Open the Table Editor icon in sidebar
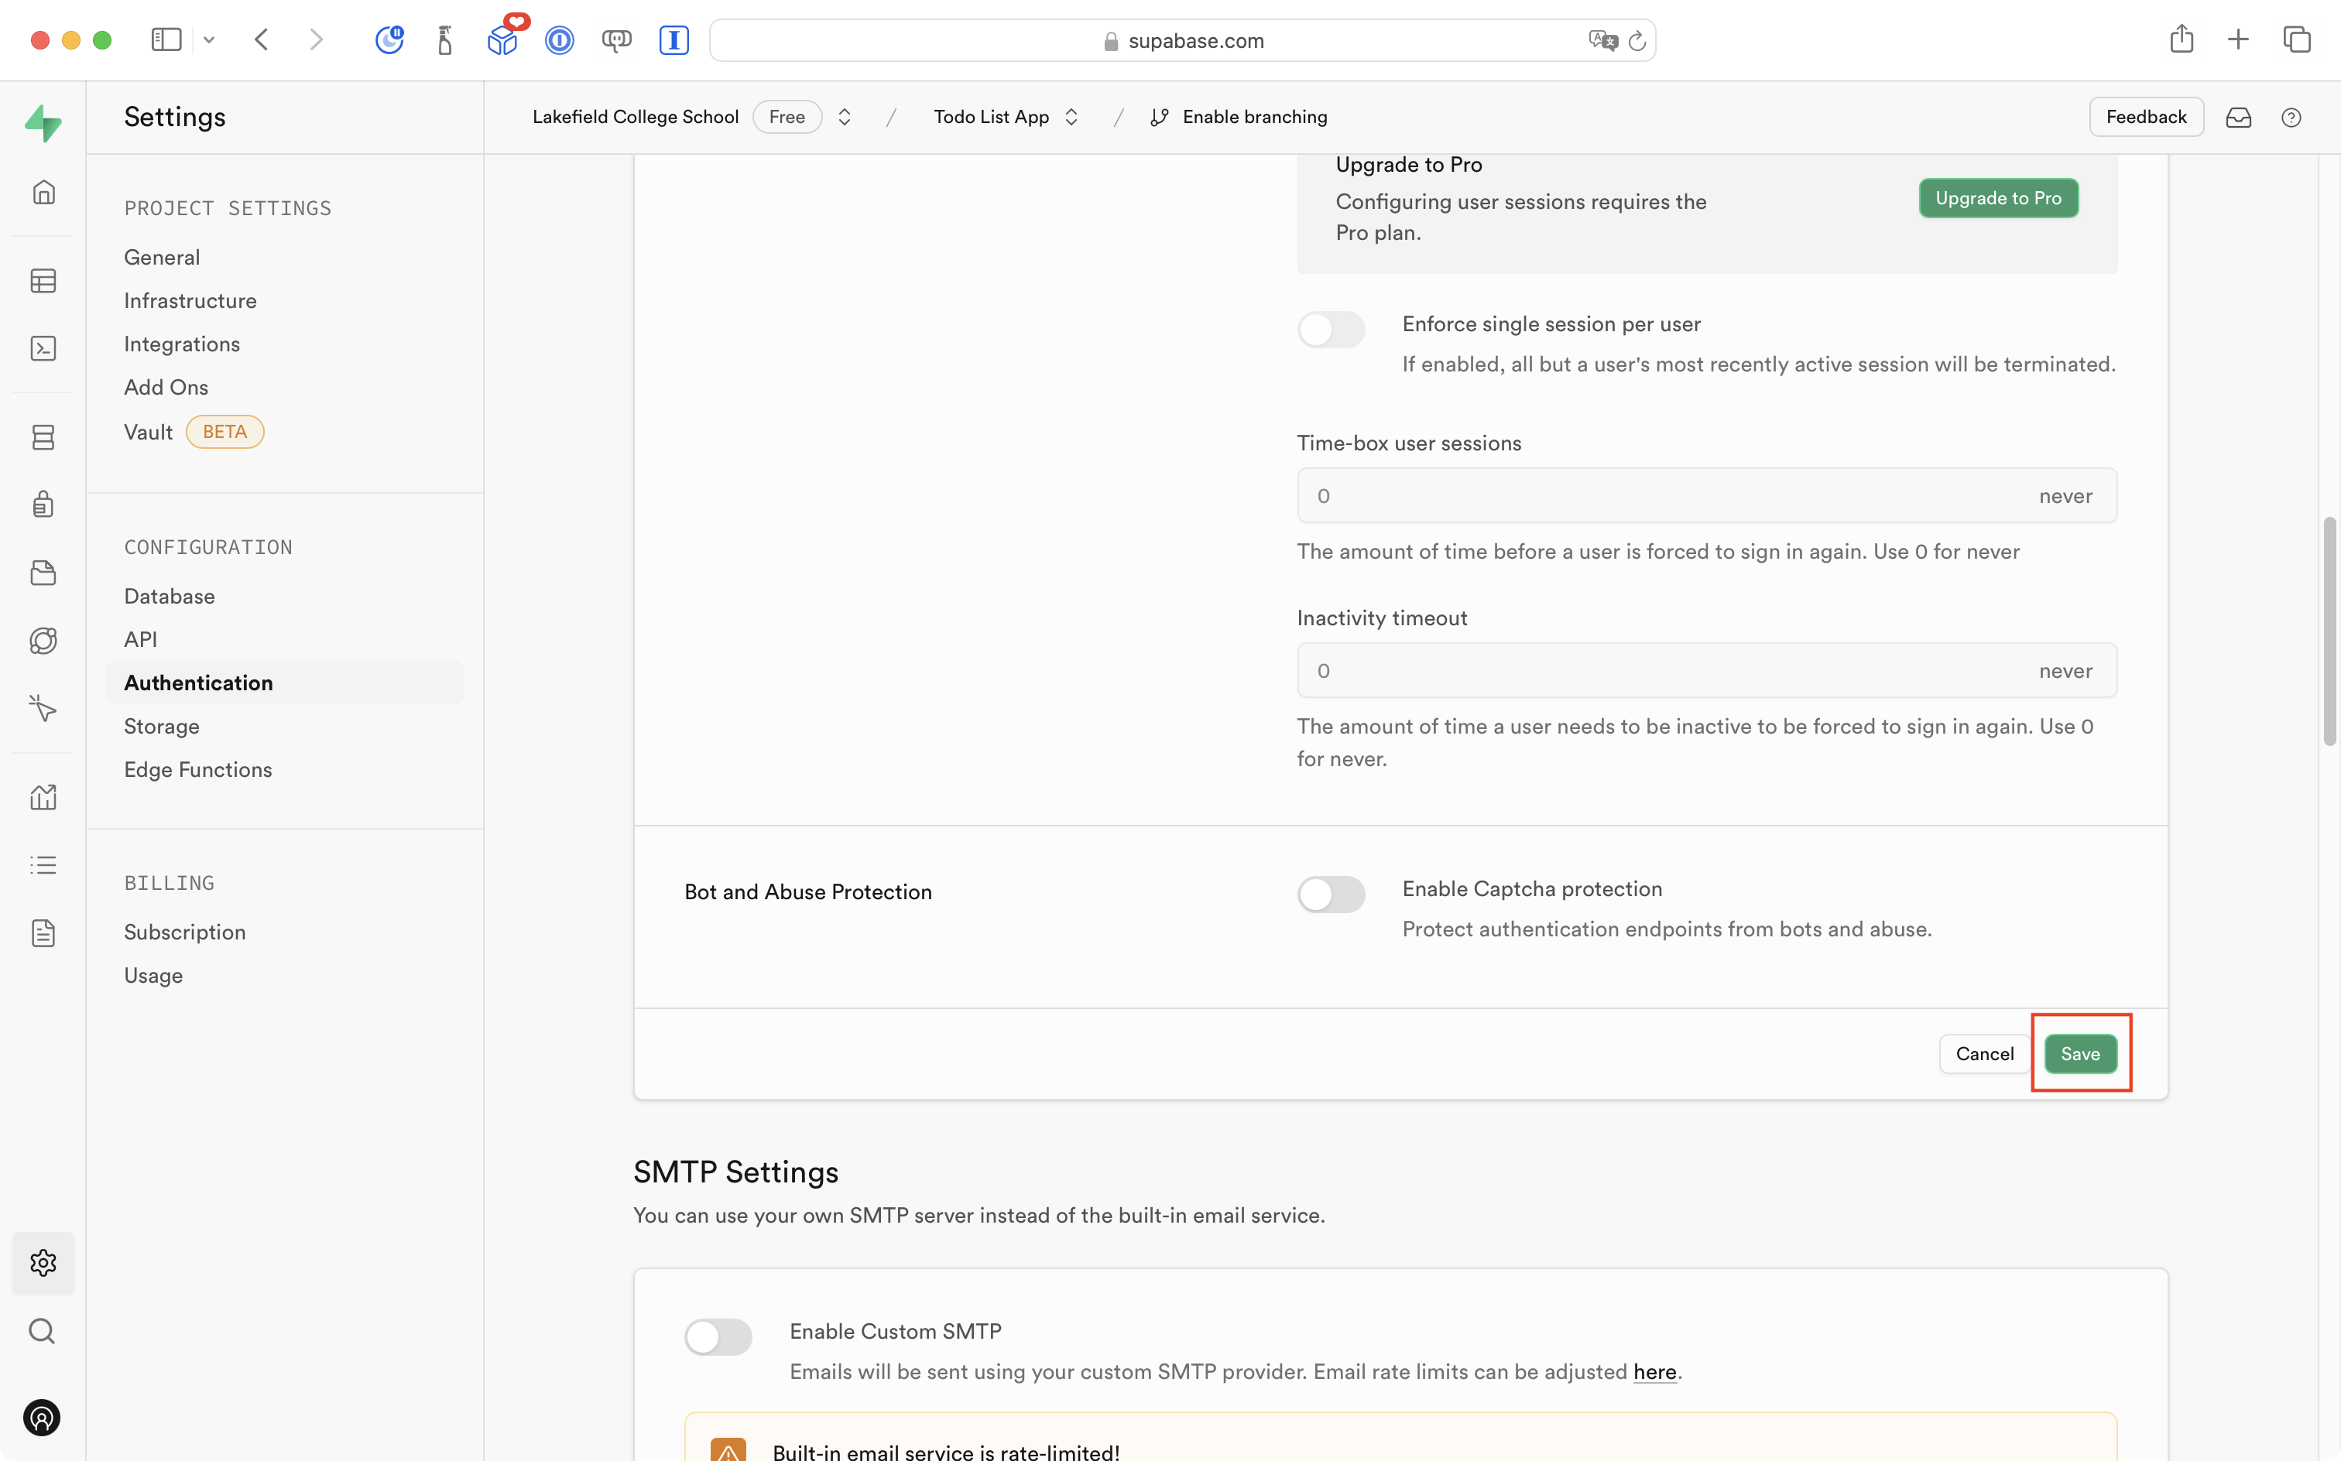Viewport: 2341px width, 1461px height. pyautogui.click(x=43, y=281)
